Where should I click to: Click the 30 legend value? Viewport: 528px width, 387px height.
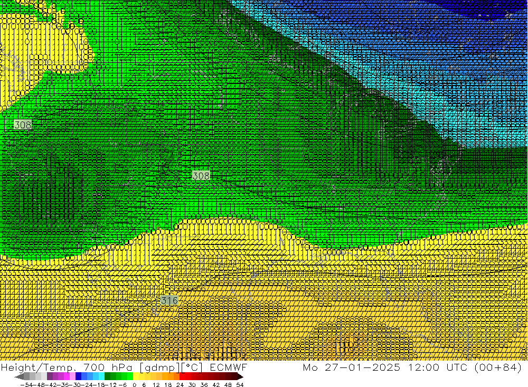192,385
